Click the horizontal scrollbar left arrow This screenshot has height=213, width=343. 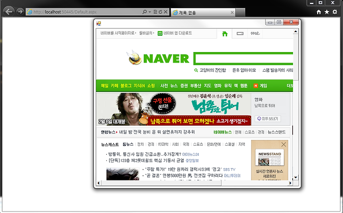coord(99,183)
